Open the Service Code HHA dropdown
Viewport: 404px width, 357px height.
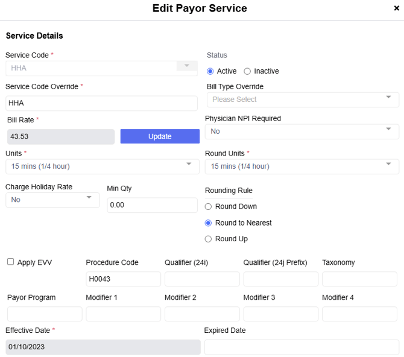tap(101, 68)
